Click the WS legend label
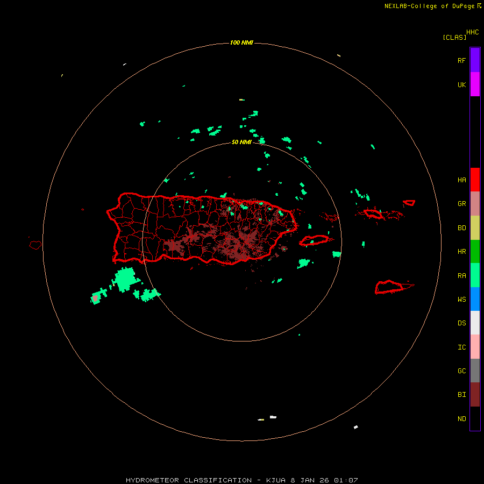Image resolution: width=484 pixels, height=484 pixels. pos(461,300)
